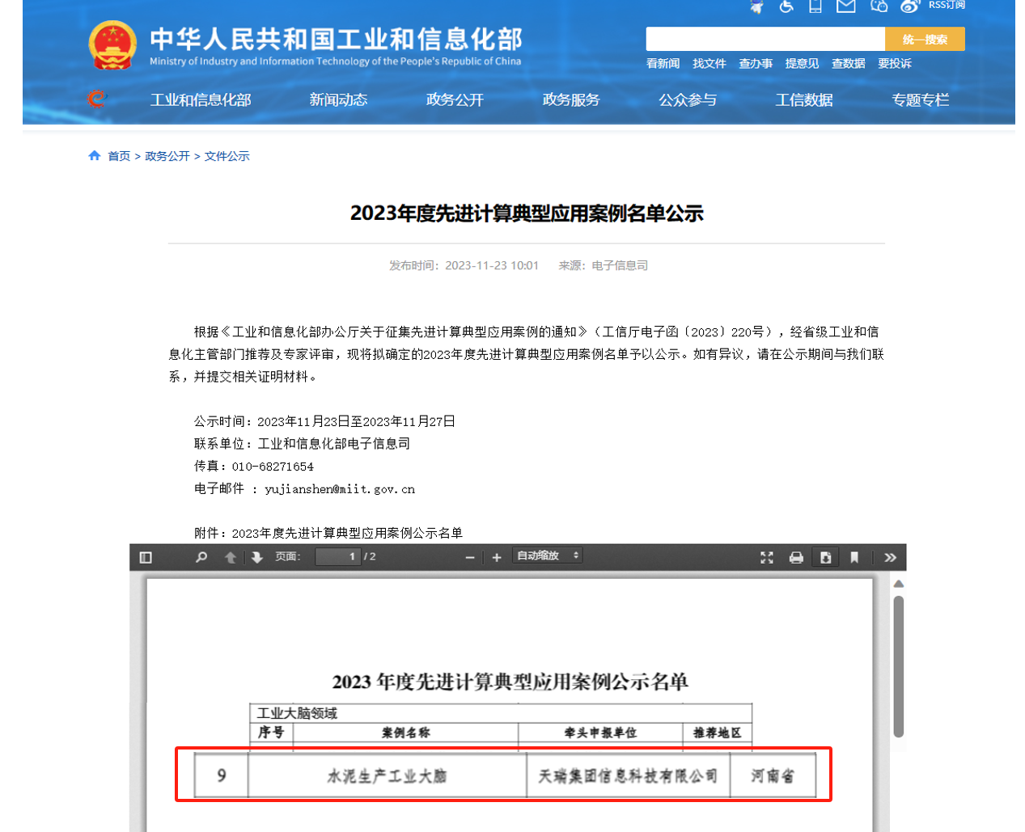Open the mail envelope icon in header
This screenshot has width=1025, height=832.
(x=845, y=6)
